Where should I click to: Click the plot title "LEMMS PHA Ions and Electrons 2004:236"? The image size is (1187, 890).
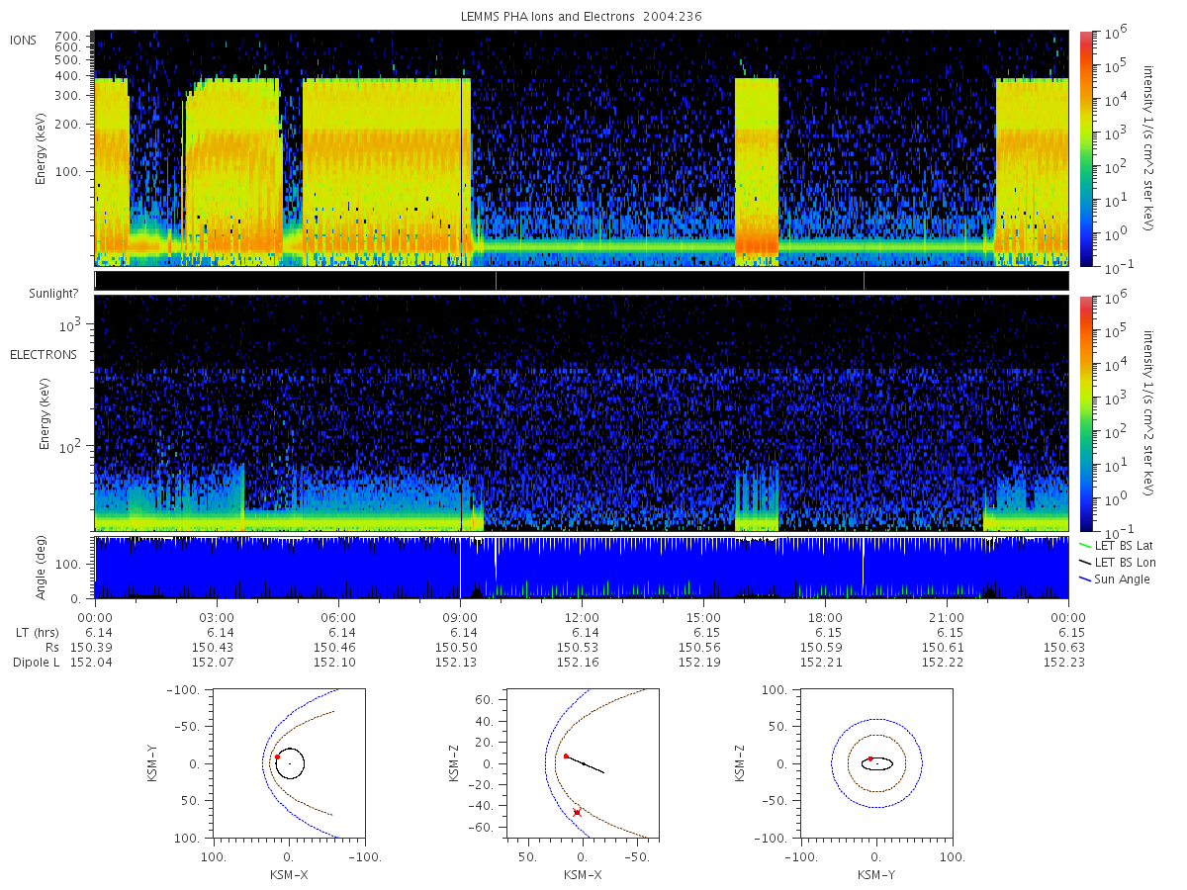(x=581, y=17)
